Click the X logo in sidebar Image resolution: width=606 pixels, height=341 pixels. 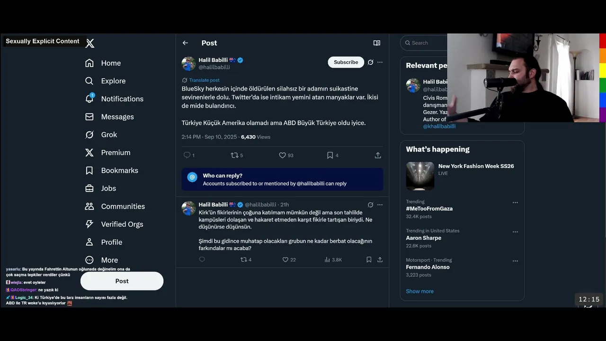pos(89,43)
